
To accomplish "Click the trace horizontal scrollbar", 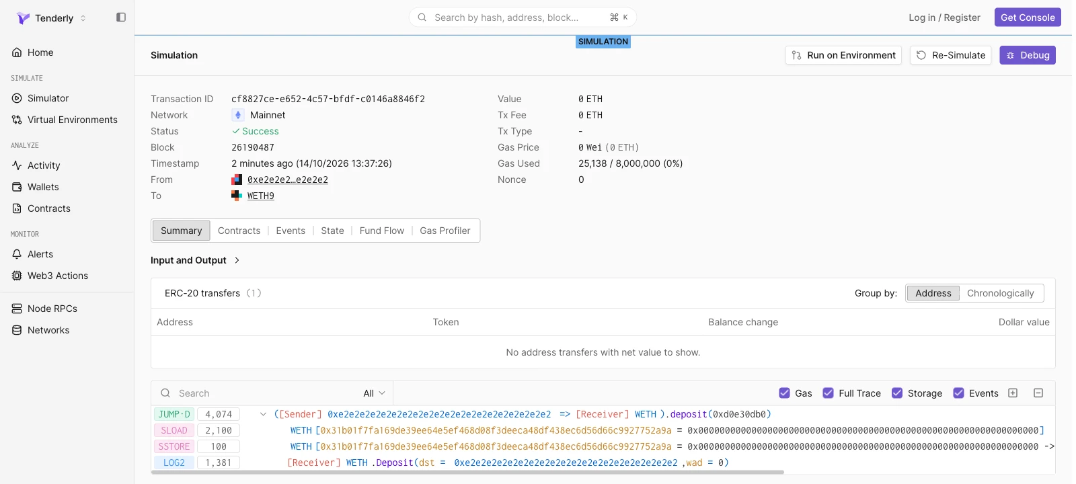I will [x=467, y=472].
